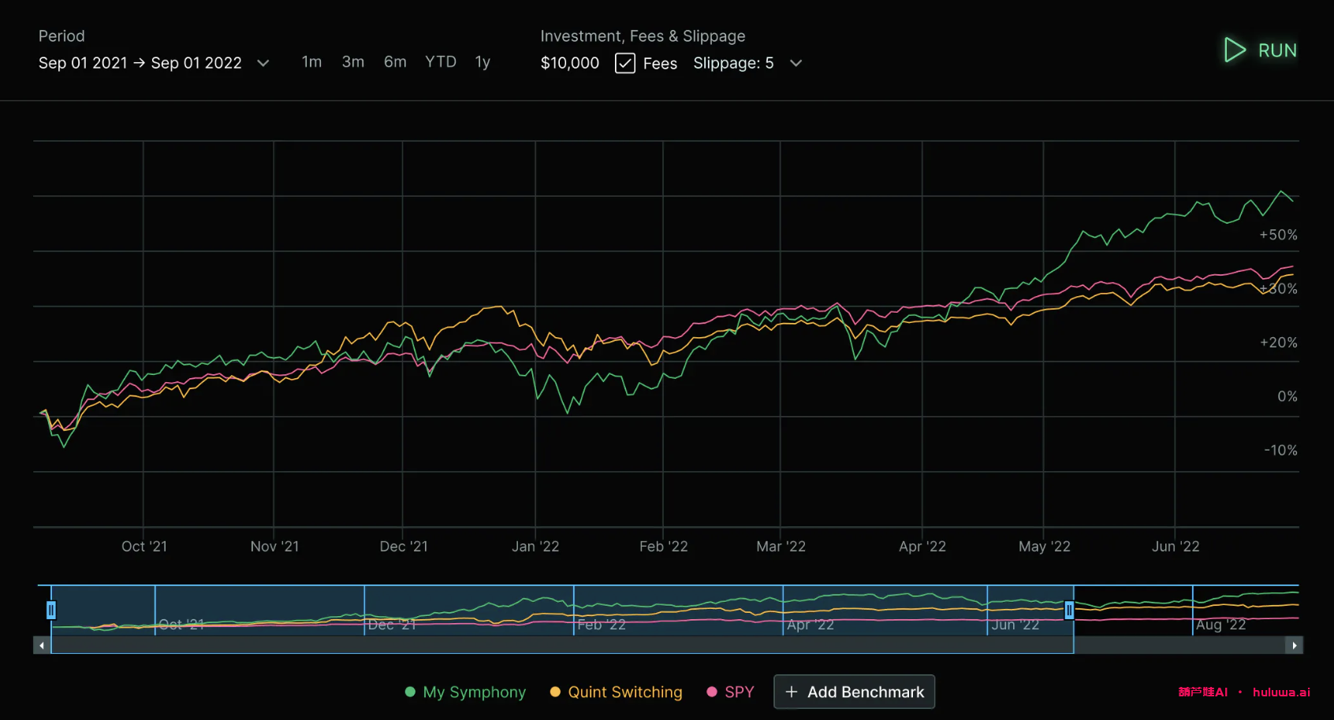1334x720 pixels.
Task: Click the Apr '22 navigator marker
Action: [x=810, y=625]
